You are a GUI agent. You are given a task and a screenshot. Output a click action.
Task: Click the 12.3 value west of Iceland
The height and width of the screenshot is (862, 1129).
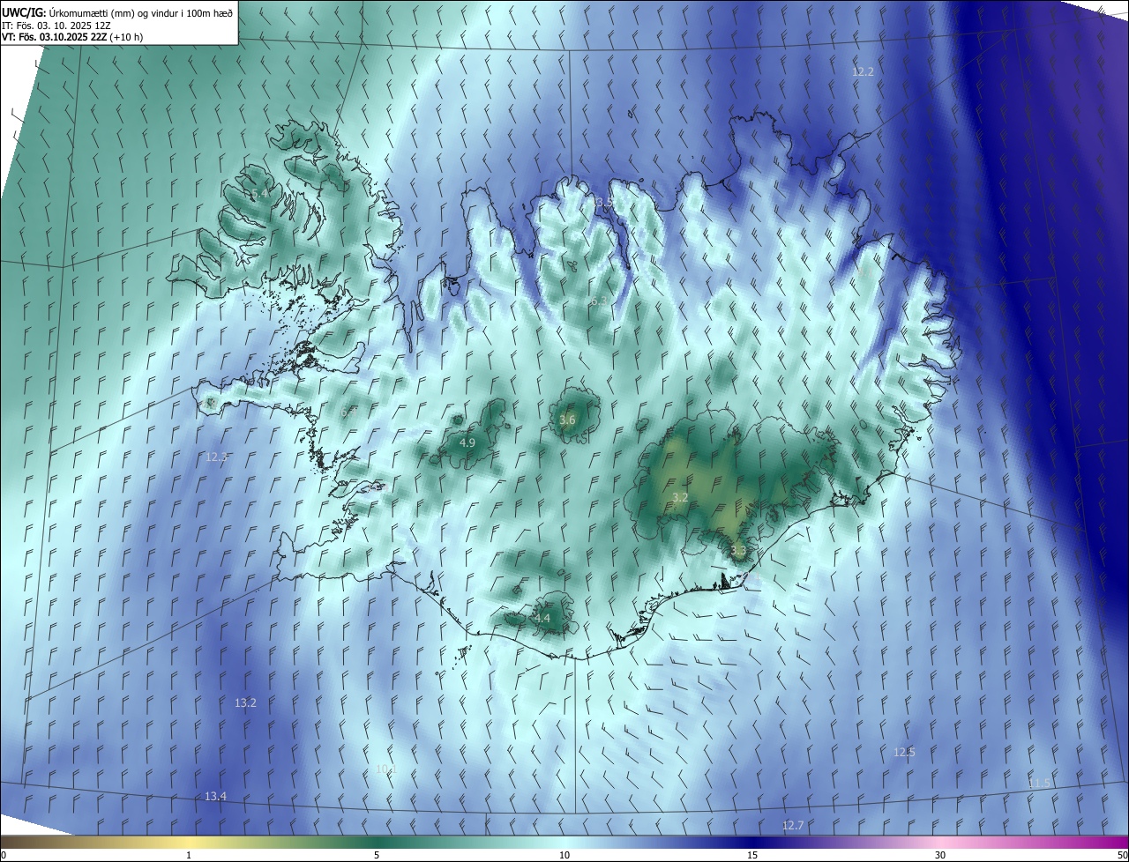point(216,457)
